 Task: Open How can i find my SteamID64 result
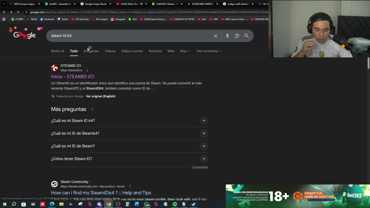tap(101, 193)
